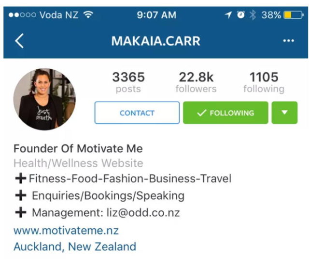Tap the signal strength dots
The height and width of the screenshot is (259, 309).
click(22, 15)
